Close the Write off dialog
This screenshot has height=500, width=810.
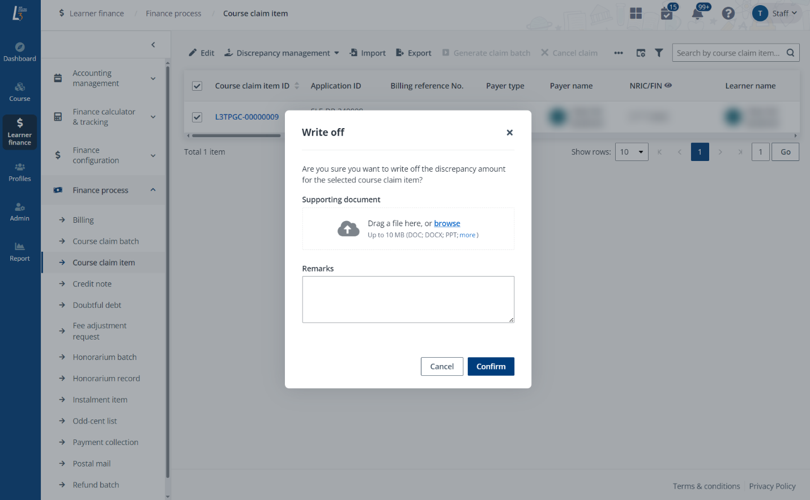509,133
